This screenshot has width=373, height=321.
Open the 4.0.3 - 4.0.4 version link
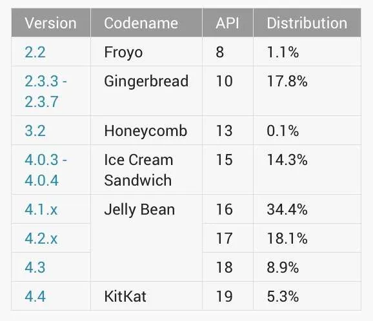[x=46, y=170]
